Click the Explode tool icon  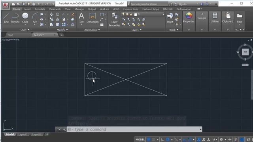[x=73, y=19]
